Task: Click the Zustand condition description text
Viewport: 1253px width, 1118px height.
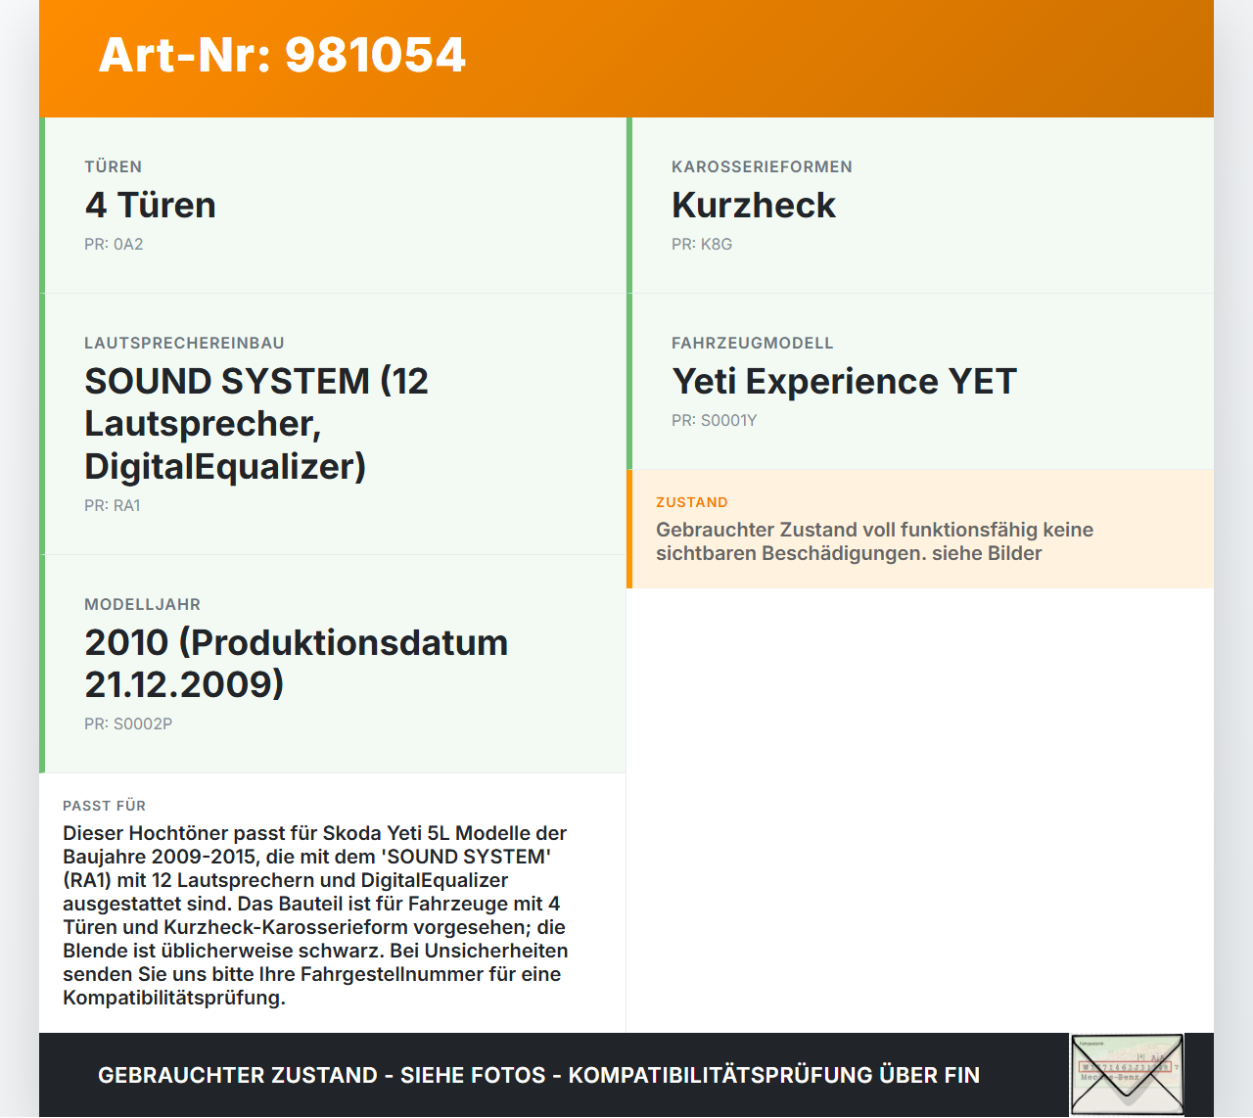Action: click(874, 541)
